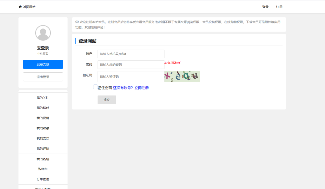Focus the 密码 password input field
The width and height of the screenshot is (325, 189).
131,64
